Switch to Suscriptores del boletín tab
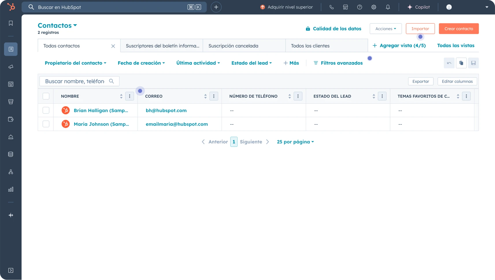This screenshot has height=280, width=495. pos(162,46)
